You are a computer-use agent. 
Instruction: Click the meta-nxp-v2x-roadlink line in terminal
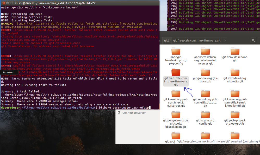pyautogui.click(x=40, y=8)
